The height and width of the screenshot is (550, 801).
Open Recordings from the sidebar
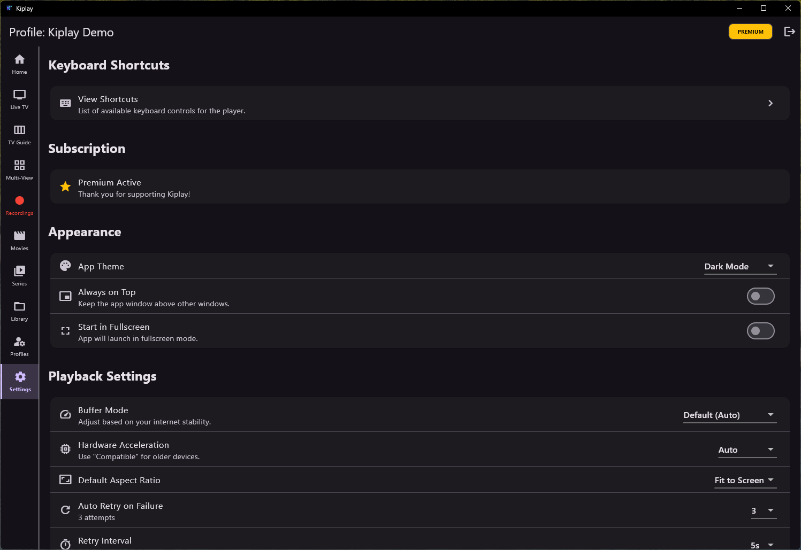(x=19, y=204)
